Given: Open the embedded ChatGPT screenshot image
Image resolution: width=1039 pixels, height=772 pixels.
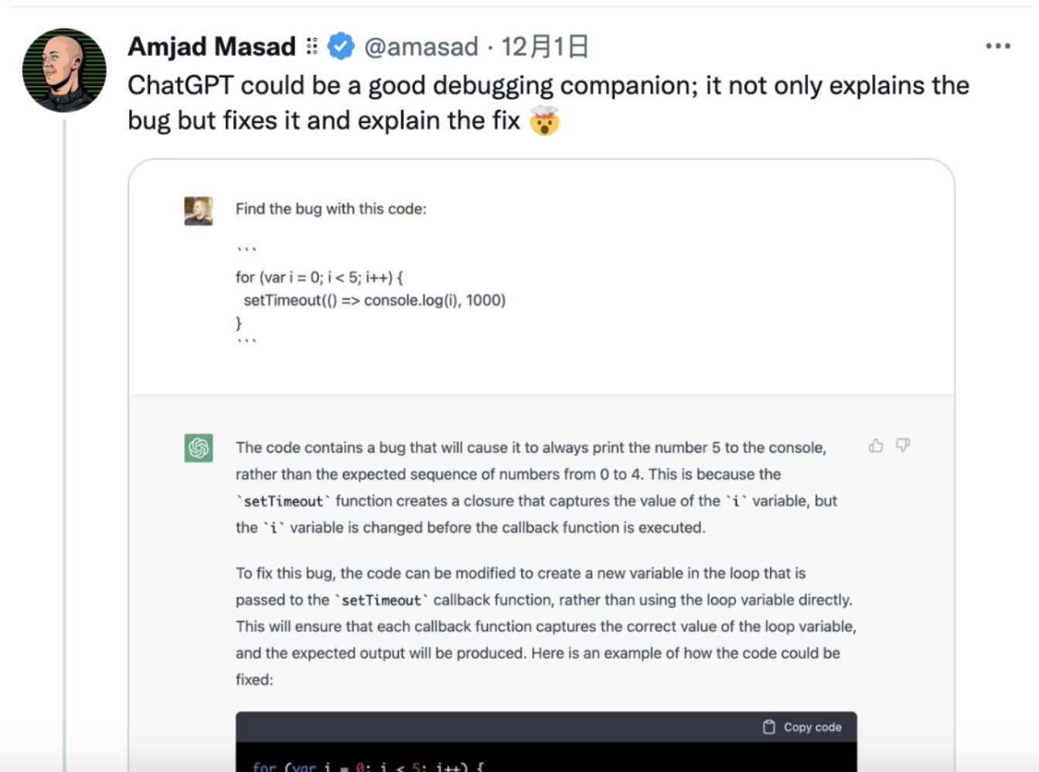Looking at the screenshot, I should pyautogui.click(x=541, y=465).
